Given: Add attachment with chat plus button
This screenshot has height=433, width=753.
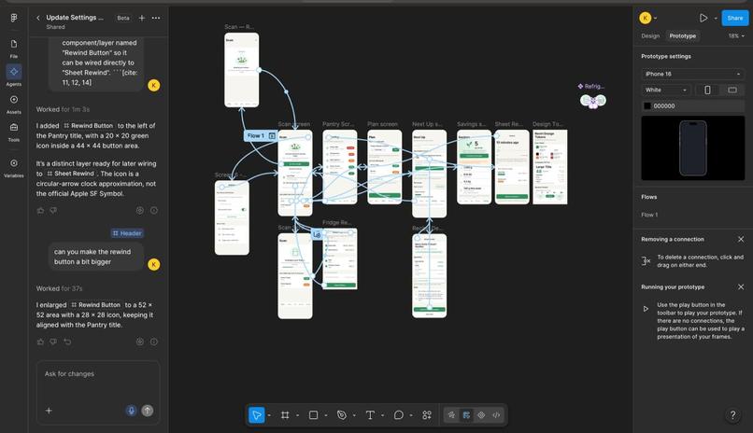Looking at the screenshot, I should click(x=49, y=411).
